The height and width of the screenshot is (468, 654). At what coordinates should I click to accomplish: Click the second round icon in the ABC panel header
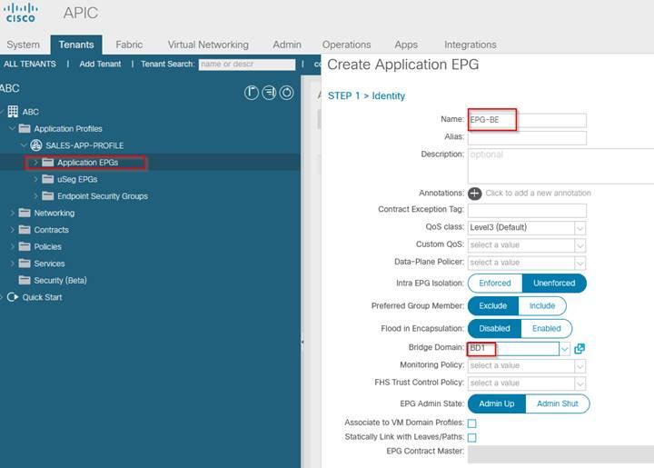point(269,93)
